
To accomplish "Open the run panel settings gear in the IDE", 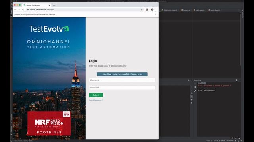I will [x=189, y=80].
